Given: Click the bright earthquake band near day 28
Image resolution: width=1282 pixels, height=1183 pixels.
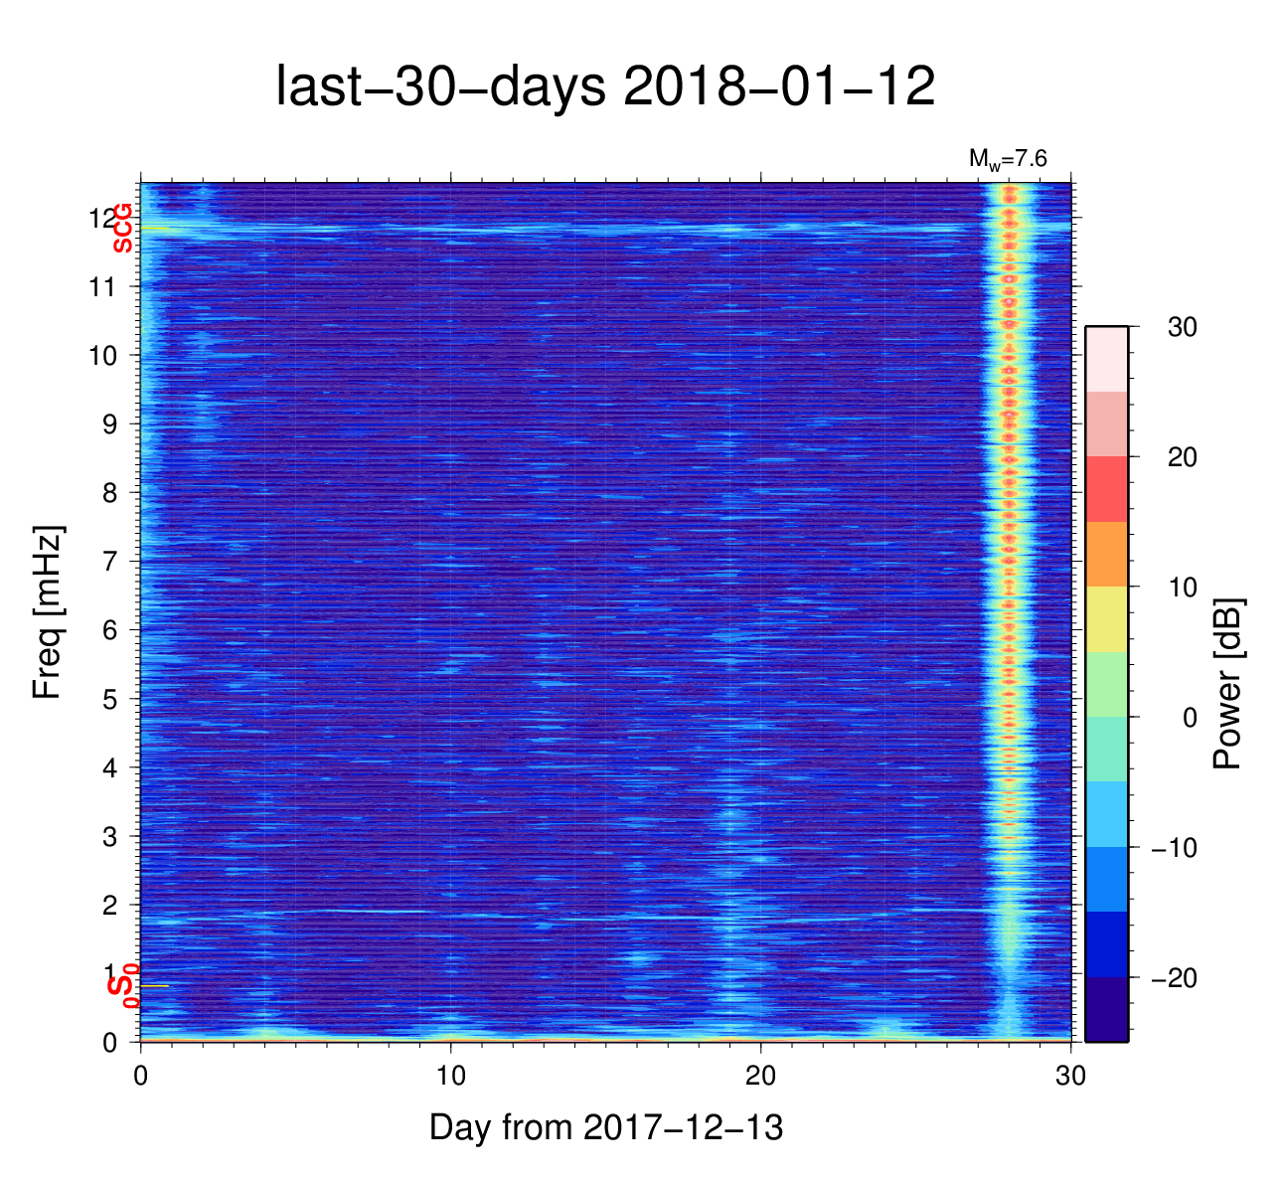Looking at the screenshot, I should point(1010,596).
